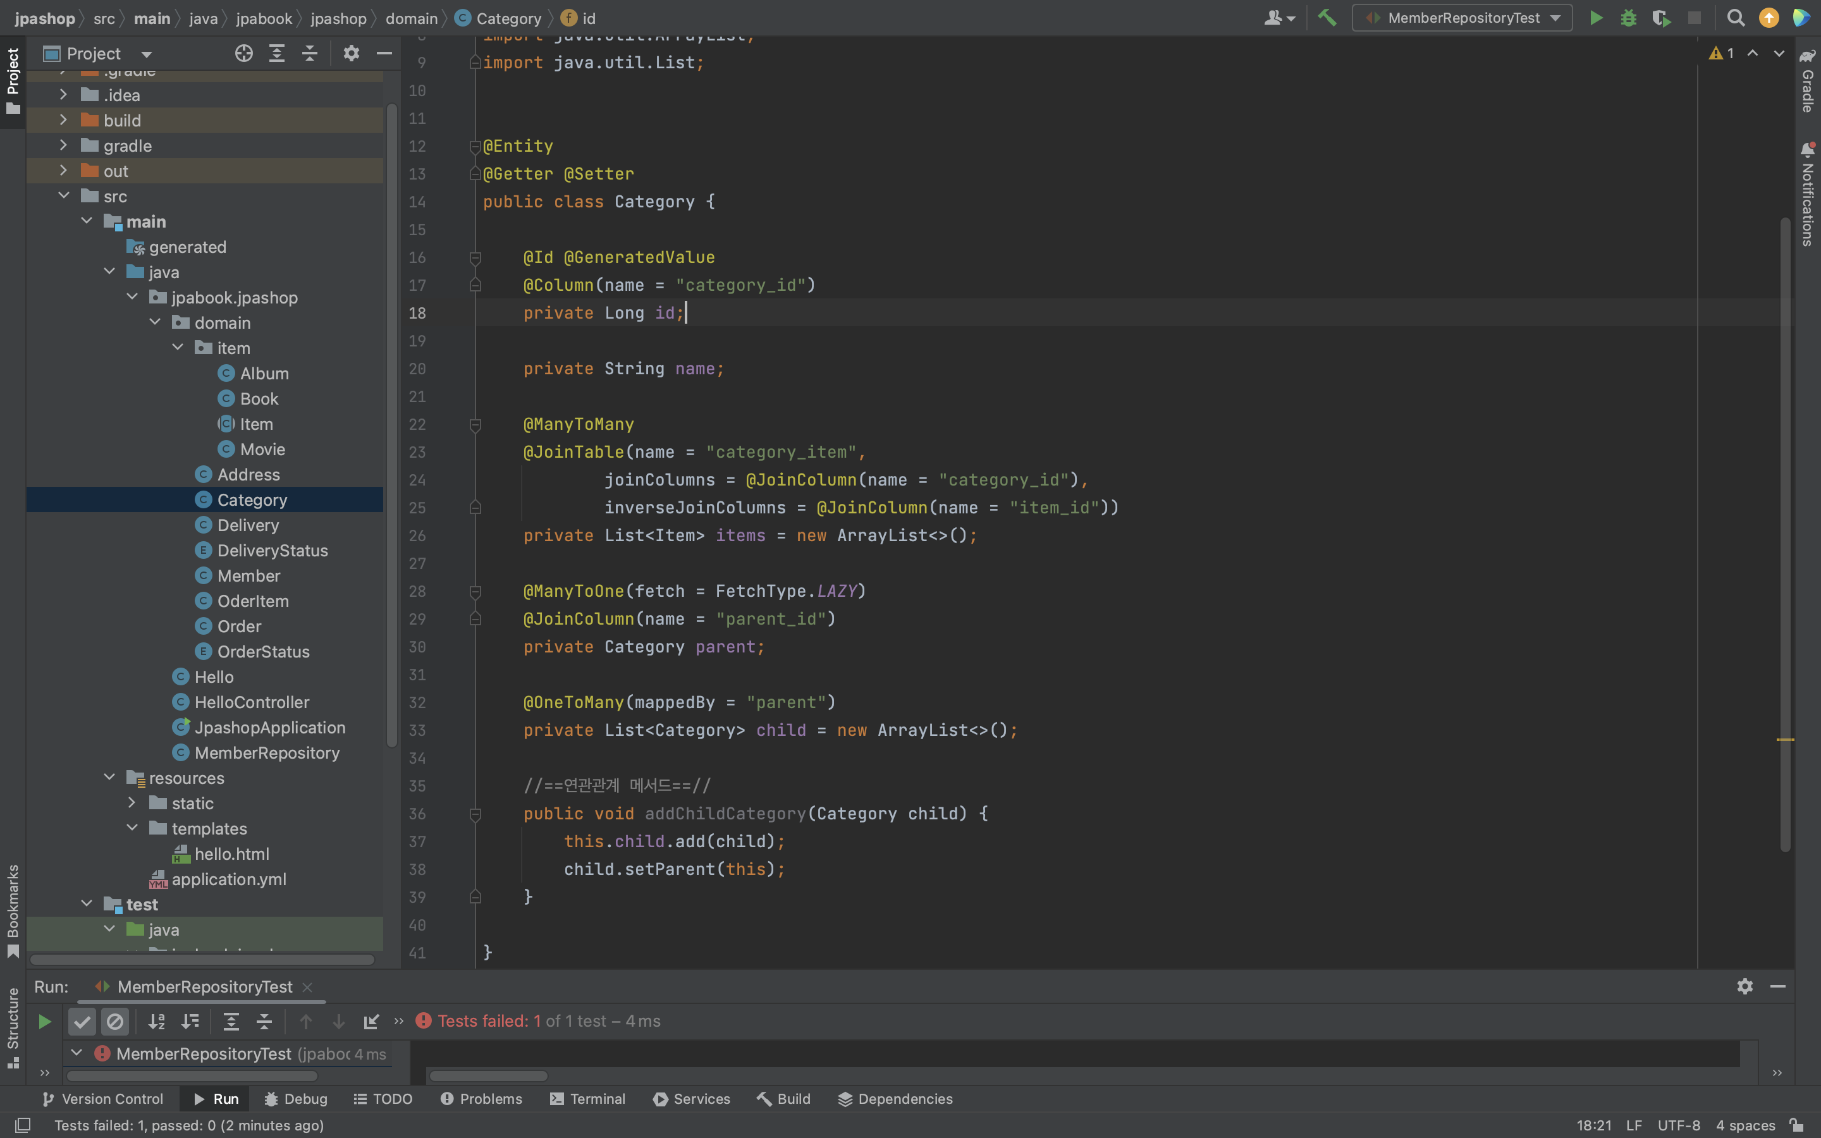Open application.yml in Project tree
The height and width of the screenshot is (1138, 1821).
coord(229,878)
